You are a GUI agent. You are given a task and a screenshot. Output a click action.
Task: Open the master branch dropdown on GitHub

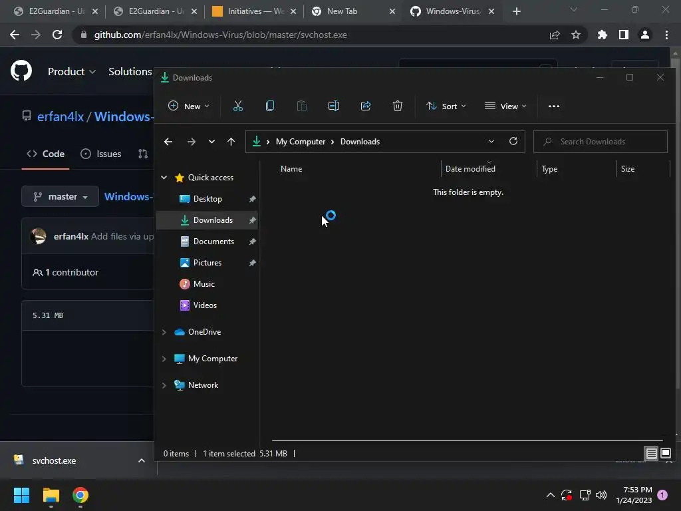click(61, 197)
